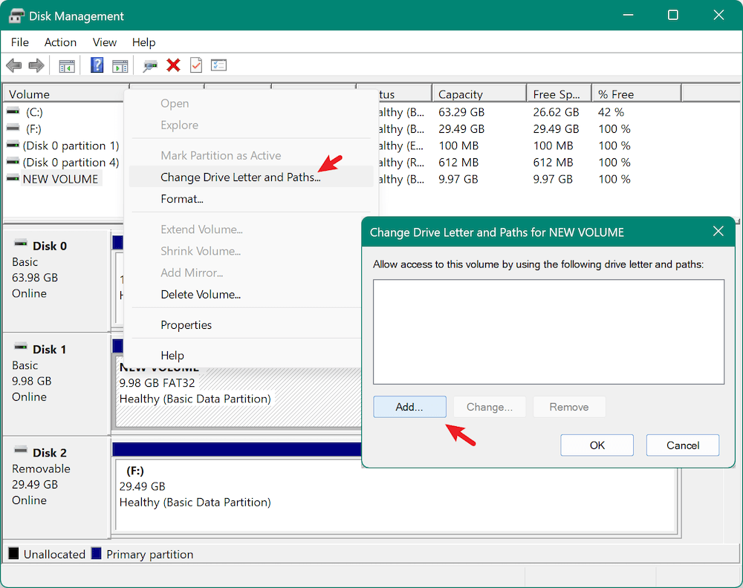Select Change Drive Letter and Paths option
This screenshot has height=588, width=743.
click(x=240, y=177)
